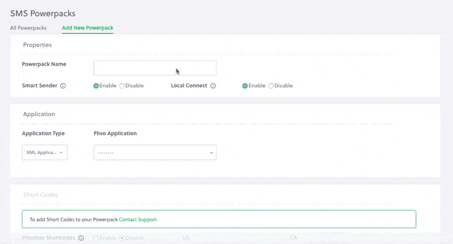Viewport: 453px width, 244px height.
Task: Click the Properties section heading
Action: pos(38,45)
